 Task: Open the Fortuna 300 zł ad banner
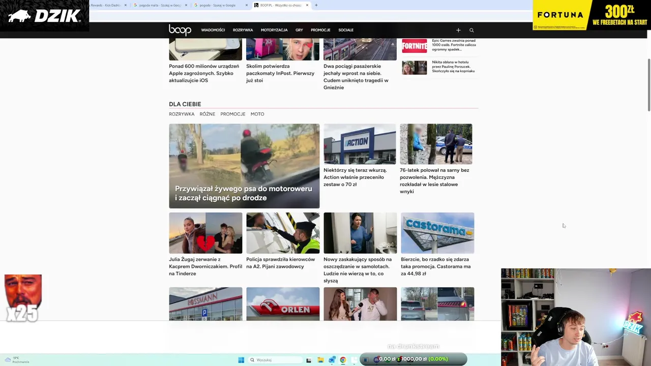(x=591, y=15)
